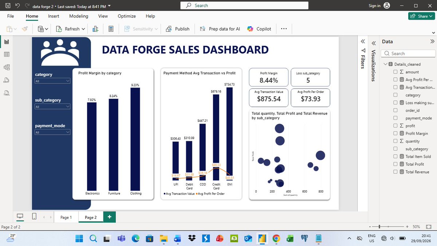437x246 pixels.
Task: Click the ribbon more options ellipsis
Action: click(284, 29)
